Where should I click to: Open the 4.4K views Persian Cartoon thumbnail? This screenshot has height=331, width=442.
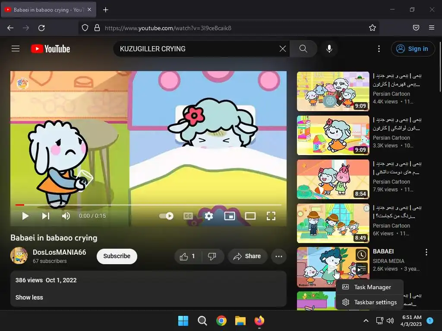333,91
